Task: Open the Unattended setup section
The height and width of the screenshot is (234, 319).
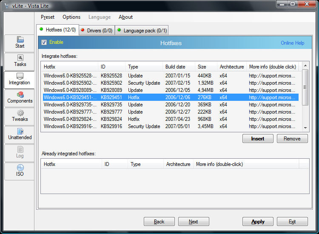Action: pos(20,134)
